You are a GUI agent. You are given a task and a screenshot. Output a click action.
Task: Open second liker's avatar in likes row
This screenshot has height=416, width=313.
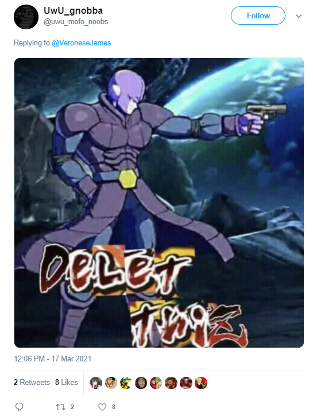coord(111,383)
